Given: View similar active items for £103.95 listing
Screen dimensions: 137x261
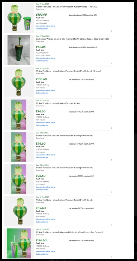Looking at the screenshot, I should 45,26.
